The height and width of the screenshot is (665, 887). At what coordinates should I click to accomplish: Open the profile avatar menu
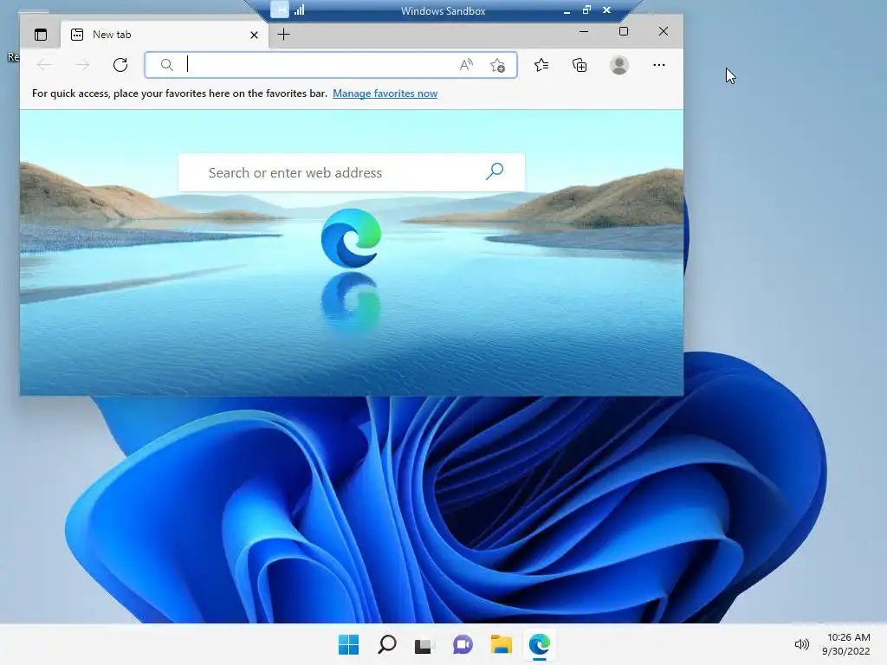tap(619, 65)
